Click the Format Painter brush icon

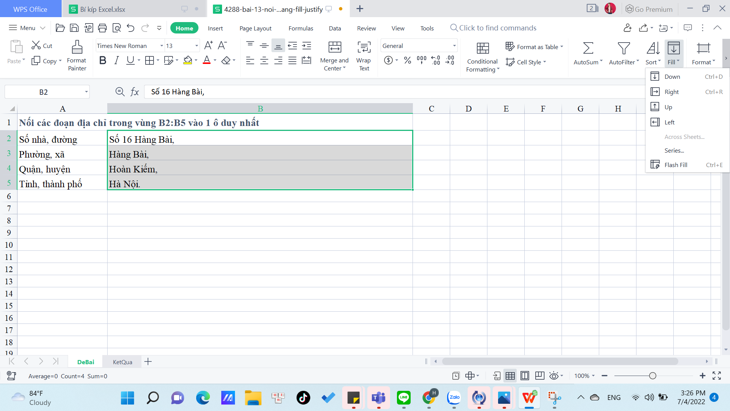pos(77,48)
